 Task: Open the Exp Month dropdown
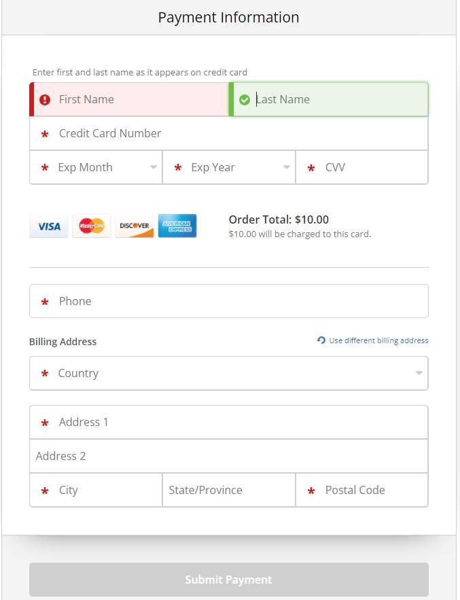96,167
